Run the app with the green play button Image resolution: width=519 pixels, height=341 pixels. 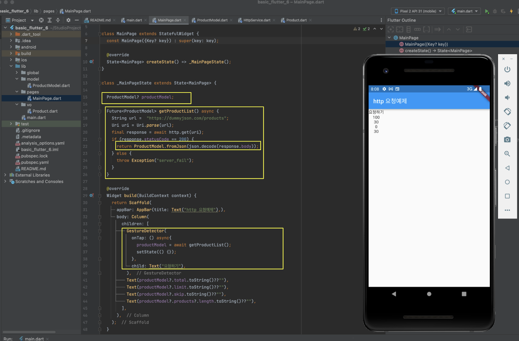click(x=486, y=11)
